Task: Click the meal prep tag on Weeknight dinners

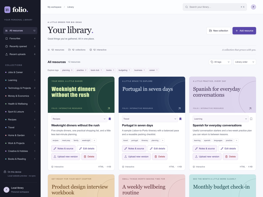Action: point(66,140)
